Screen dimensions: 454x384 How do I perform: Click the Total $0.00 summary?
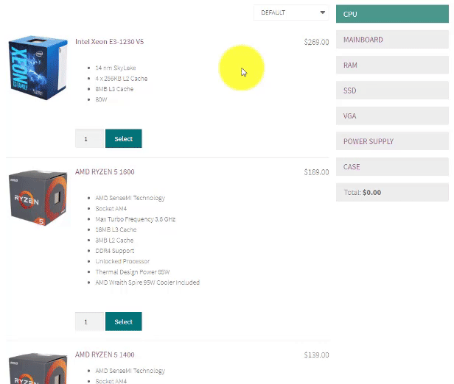point(392,193)
